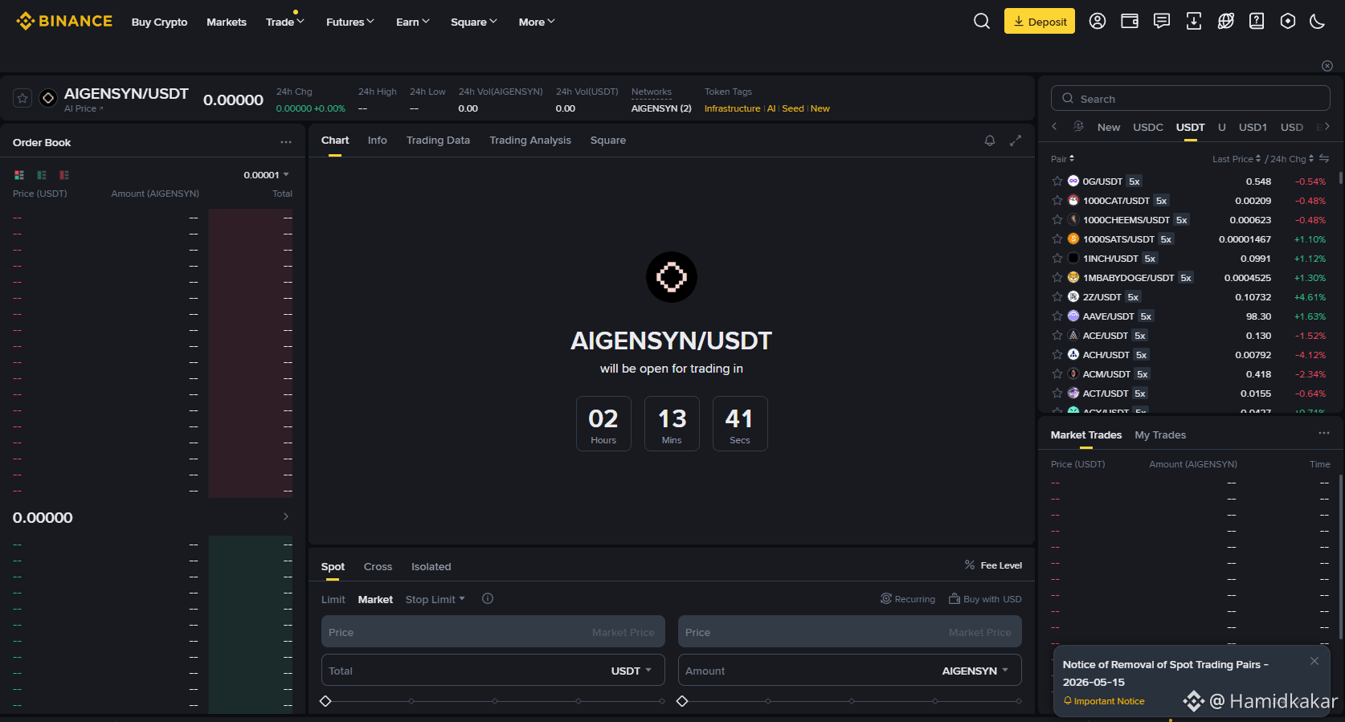Switch to the Info tab
Viewport: 1345px width, 722px height.
tap(378, 141)
